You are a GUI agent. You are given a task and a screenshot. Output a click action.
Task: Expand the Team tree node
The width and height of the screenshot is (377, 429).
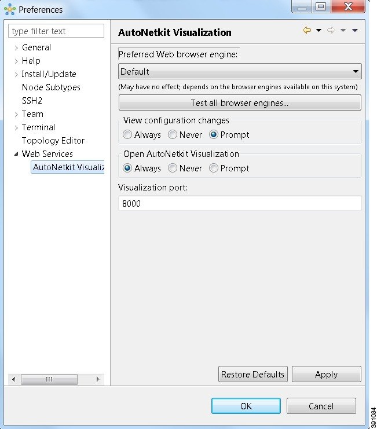pos(16,115)
